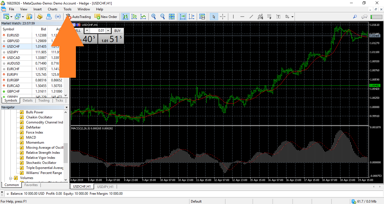Viewport: 384px width, 204px height.
Task: Toggle the Navigator panel icon
Action: pyautogui.click(x=49, y=17)
